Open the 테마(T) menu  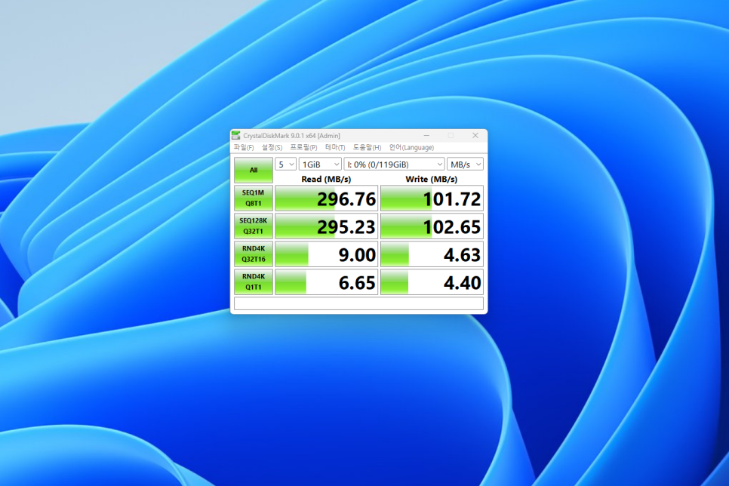click(335, 148)
